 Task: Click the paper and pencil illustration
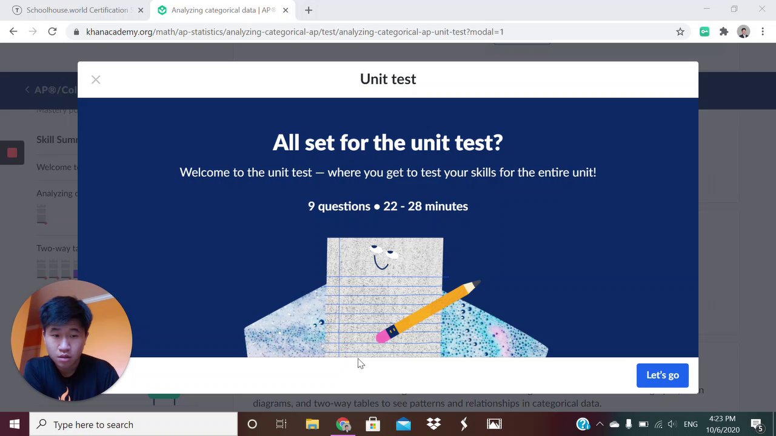click(395, 297)
